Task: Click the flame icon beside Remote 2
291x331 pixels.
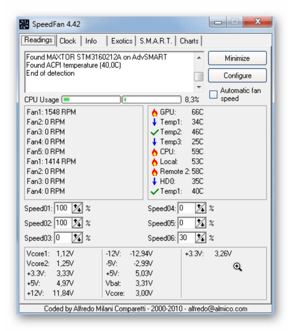Action: click(154, 172)
